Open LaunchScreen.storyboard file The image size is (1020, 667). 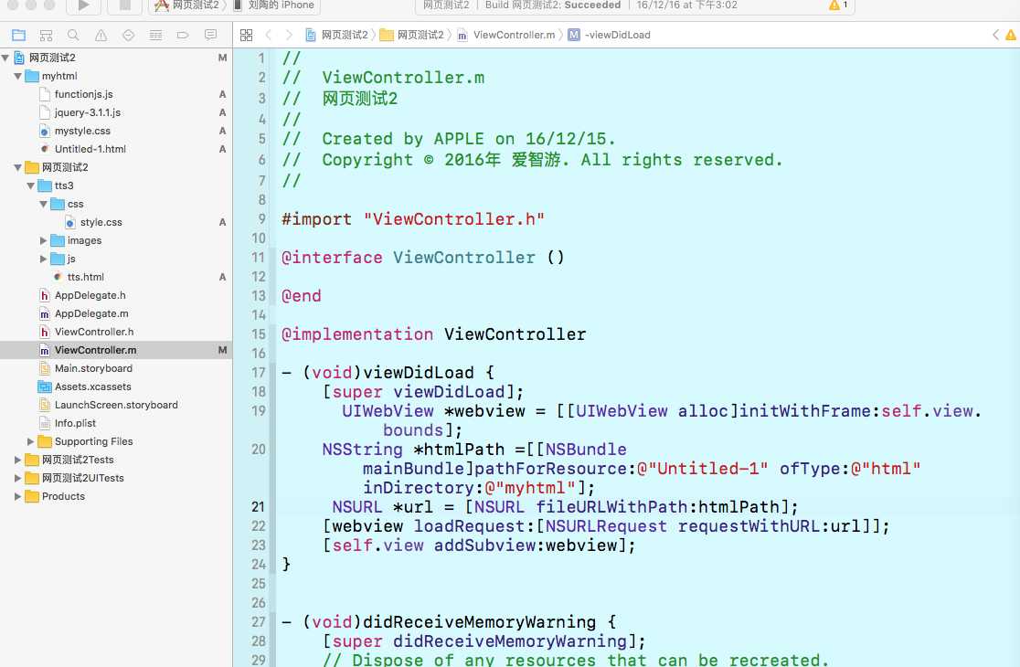[x=116, y=405]
